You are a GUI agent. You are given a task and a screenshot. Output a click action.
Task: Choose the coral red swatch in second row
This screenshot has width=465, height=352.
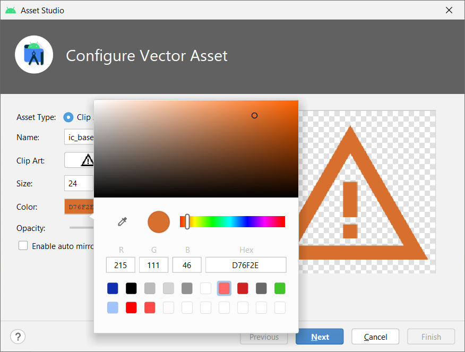[x=150, y=307]
